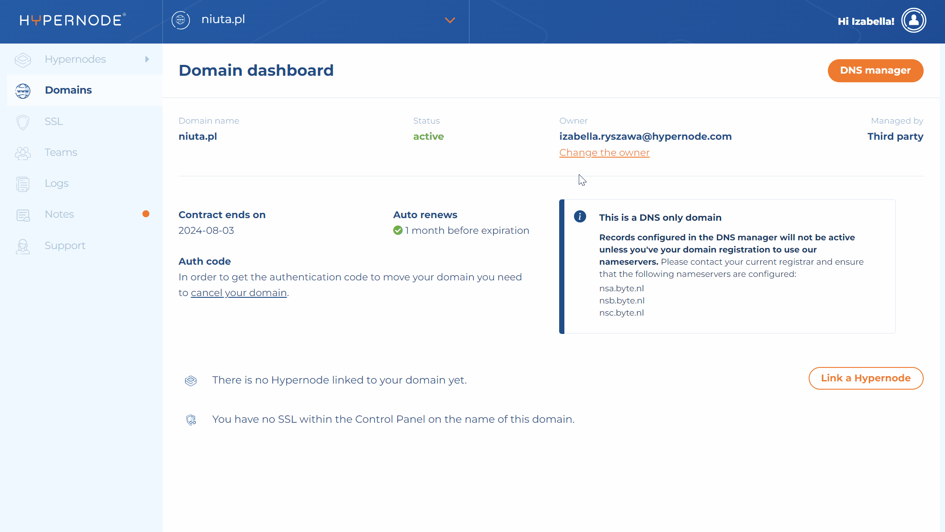Click the Hypernodes layers icon in sidebar
The width and height of the screenshot is (945, 532).
pyautogui.click(x=23, y=59)
